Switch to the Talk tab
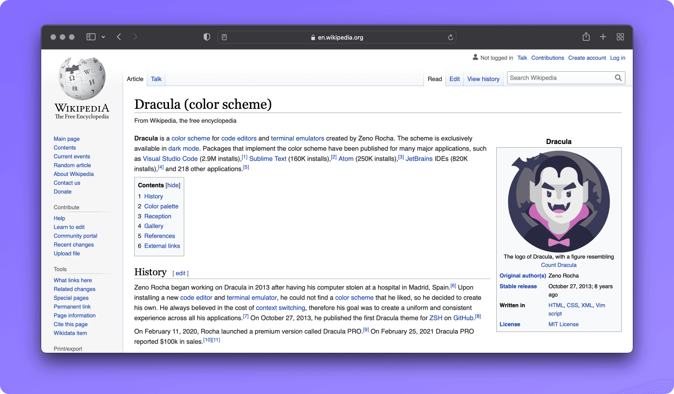 (x=156, y=79)
